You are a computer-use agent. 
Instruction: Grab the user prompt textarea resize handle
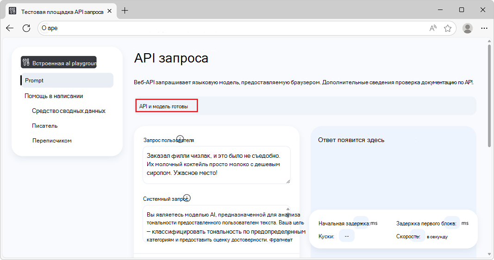tap(288, 181)
